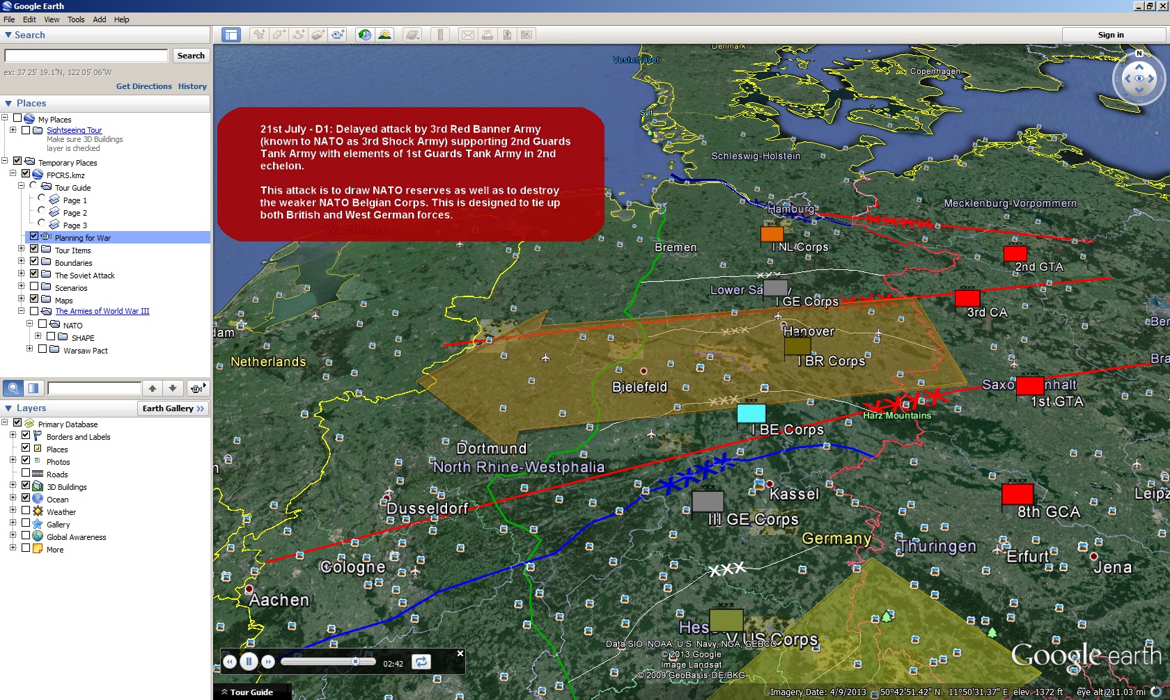Toggle the sidebar visibility button
This screenshot has height=700, width=1170.
[231, 35]
